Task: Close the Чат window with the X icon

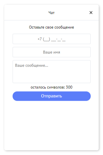Action: click(91, 13)
